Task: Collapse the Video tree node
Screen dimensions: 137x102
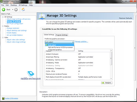Action: click(3, 37)
